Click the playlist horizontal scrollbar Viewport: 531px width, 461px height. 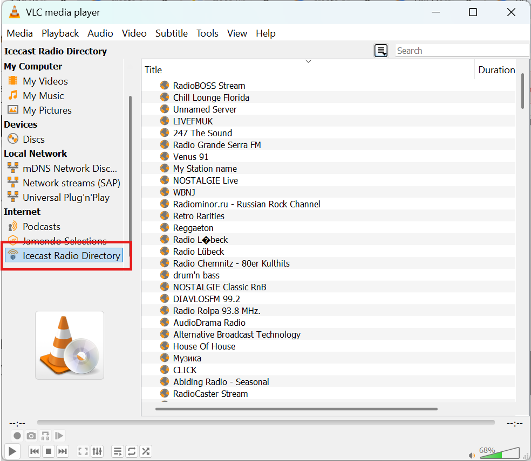click(296, 409)
